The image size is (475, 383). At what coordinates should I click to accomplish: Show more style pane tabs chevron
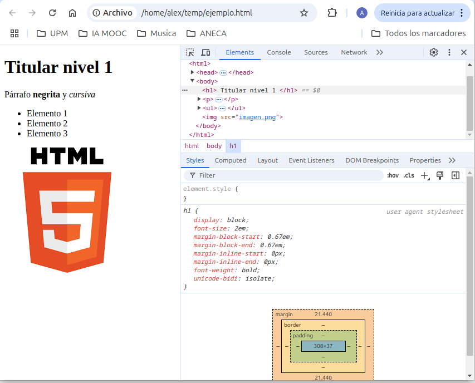click(452, 160)
